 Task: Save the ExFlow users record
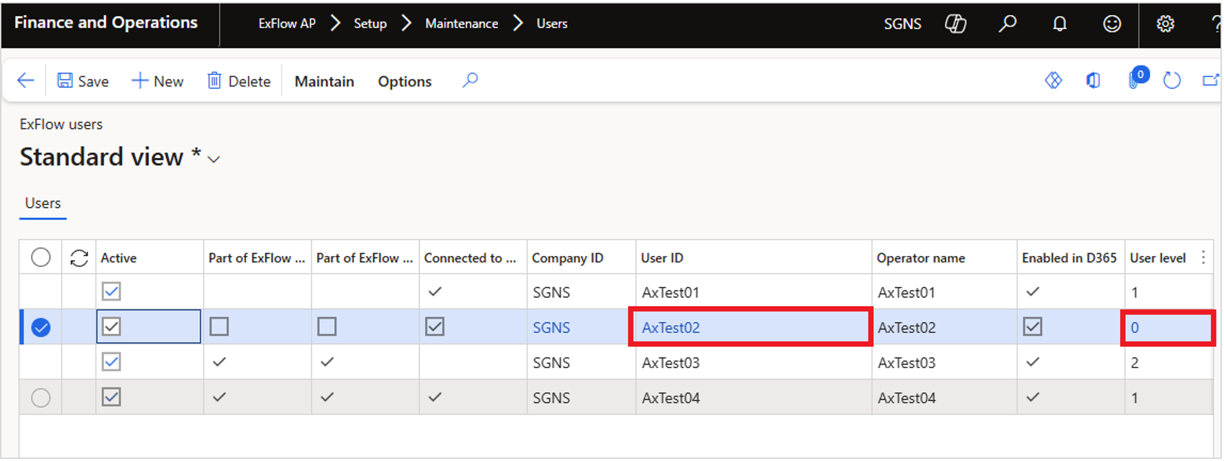coord(83,81)
